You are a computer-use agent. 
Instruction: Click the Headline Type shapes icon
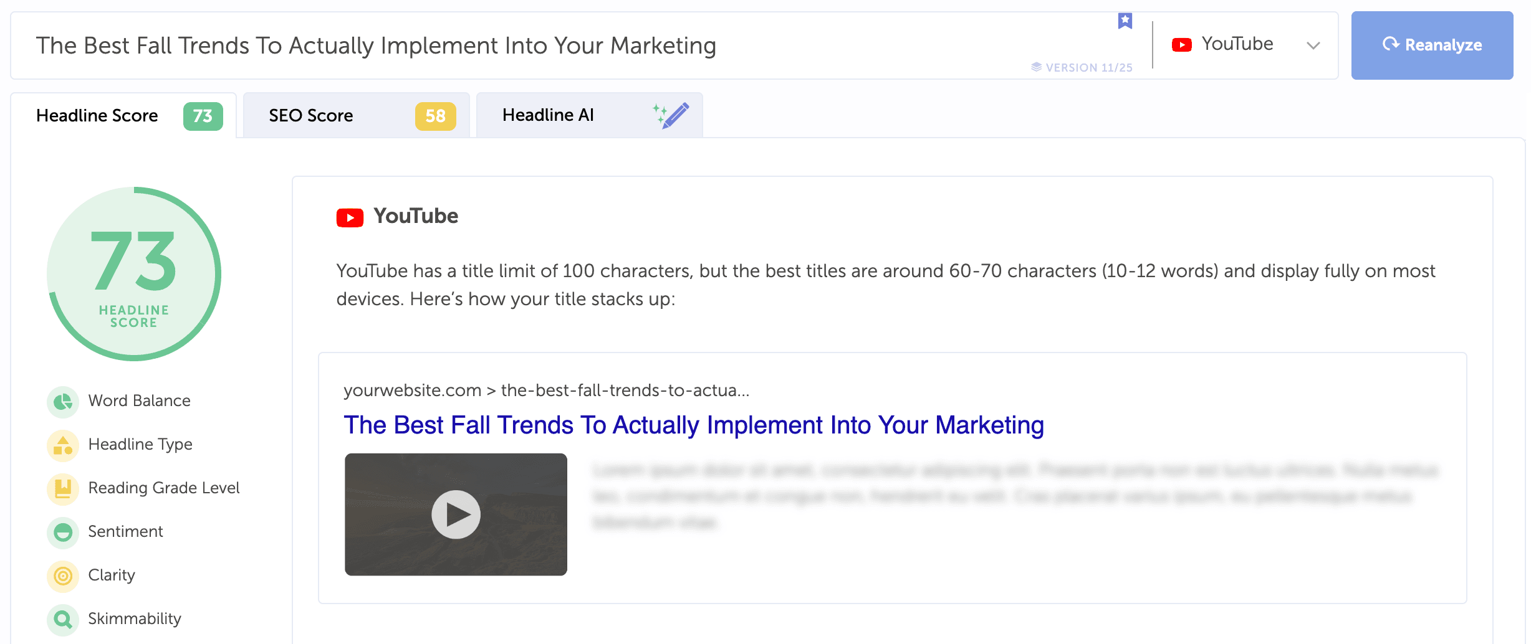click(x=63, y=445)
